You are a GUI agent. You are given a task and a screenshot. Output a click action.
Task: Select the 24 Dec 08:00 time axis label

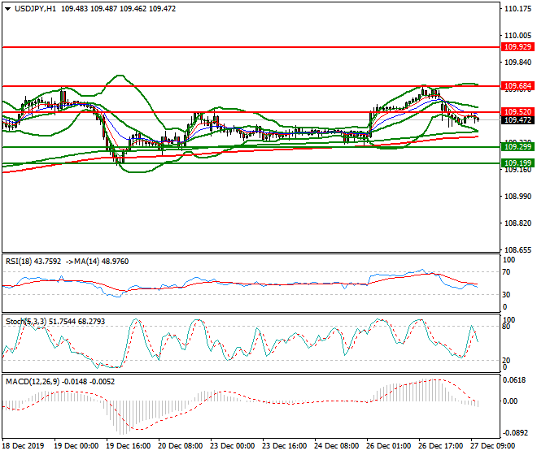(337, 446)
